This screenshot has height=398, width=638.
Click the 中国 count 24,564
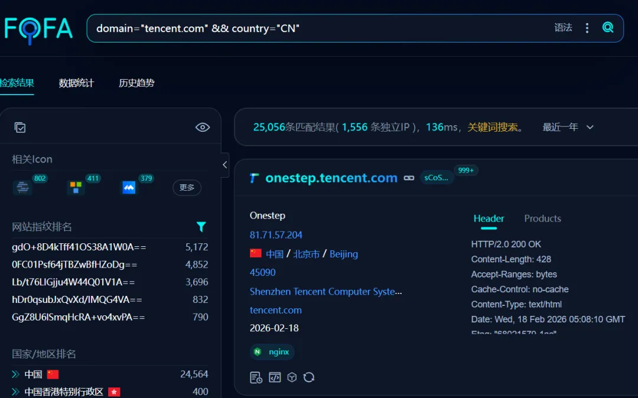click(x=194, y=374)
